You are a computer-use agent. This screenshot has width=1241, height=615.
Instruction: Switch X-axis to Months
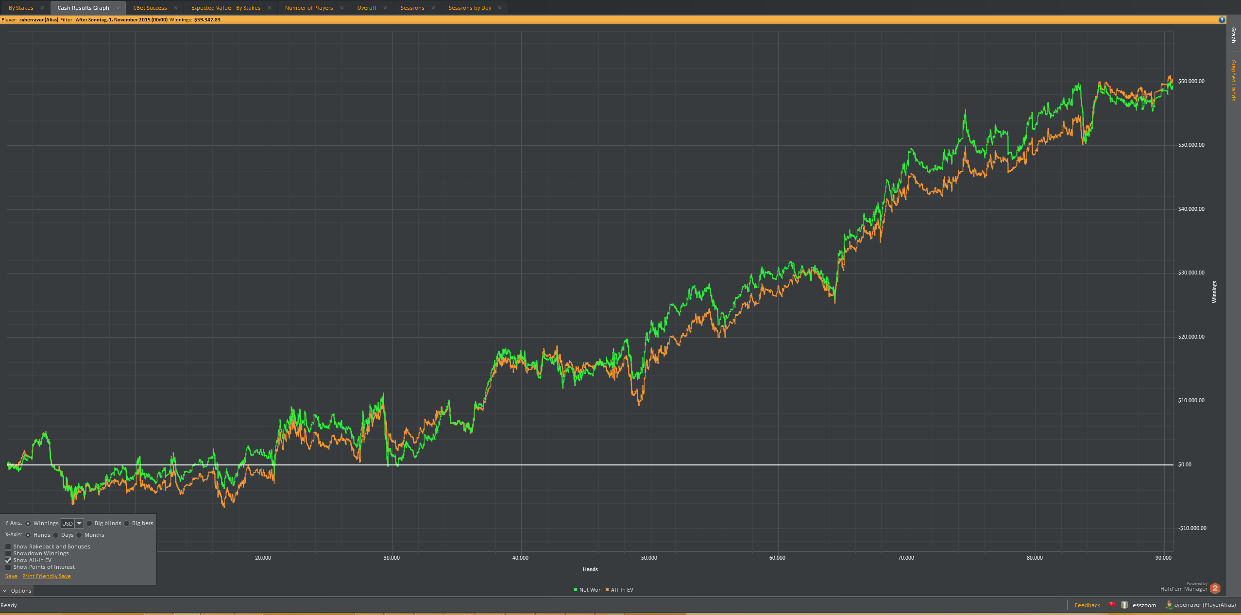coord(79,535)
